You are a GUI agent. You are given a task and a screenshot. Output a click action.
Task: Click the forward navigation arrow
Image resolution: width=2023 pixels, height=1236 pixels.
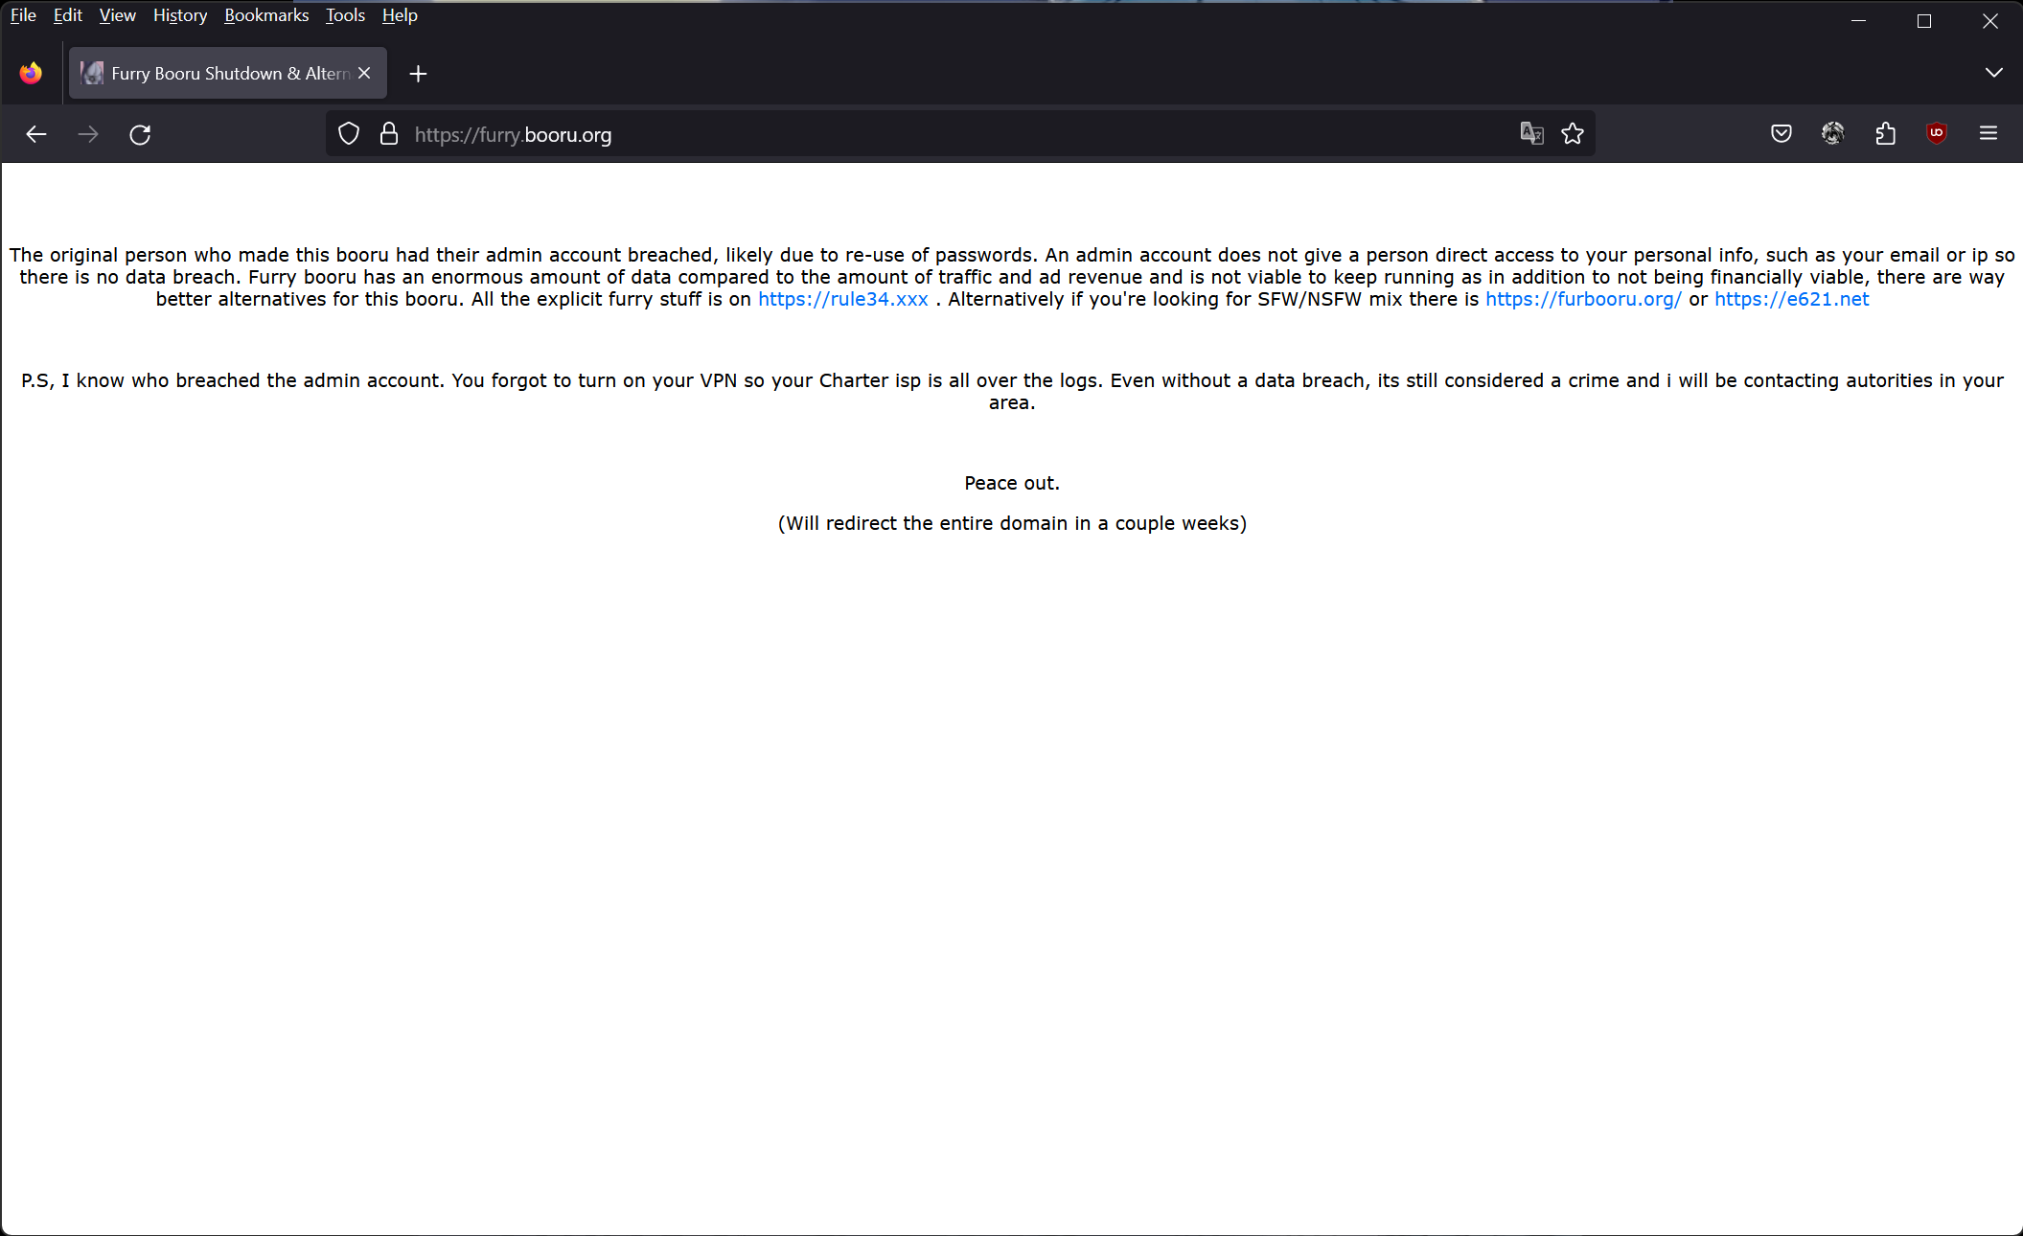[88, 134]
